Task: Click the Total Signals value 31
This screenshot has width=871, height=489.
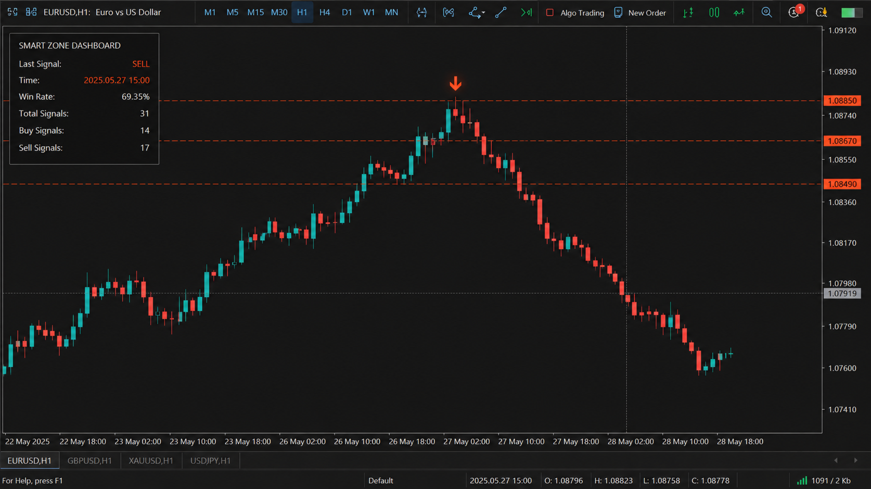Action: [145, 113]
